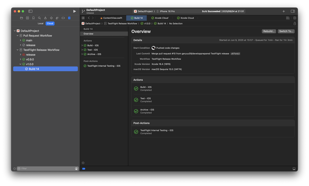Image resolution: width=309 pixels, height=186 pixels.
Task: Open the italic Xcode Cloud tab
Action: pos(160,18)
